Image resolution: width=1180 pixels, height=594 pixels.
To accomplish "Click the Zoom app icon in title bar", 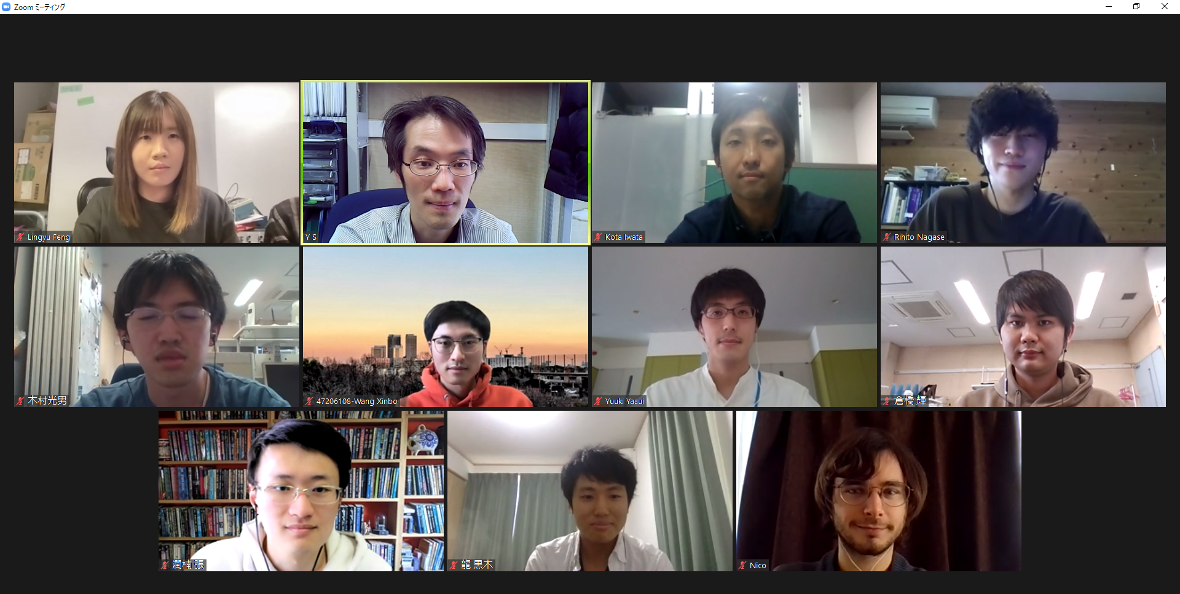I will [6, 7].
